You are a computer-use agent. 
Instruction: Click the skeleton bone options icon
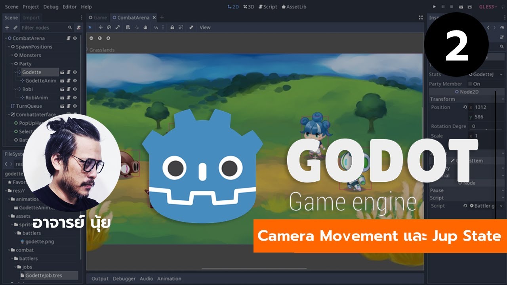coord(191,27)
